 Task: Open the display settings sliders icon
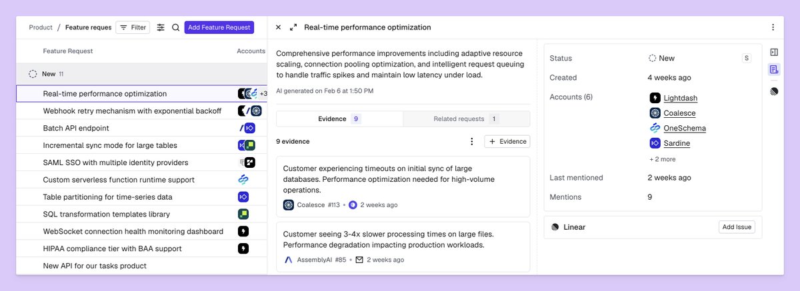click(161, 27)
